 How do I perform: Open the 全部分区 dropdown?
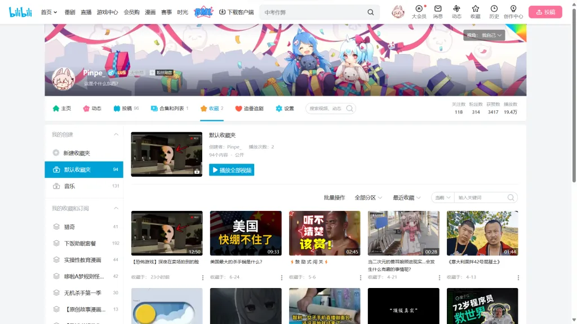pos(368,197)
